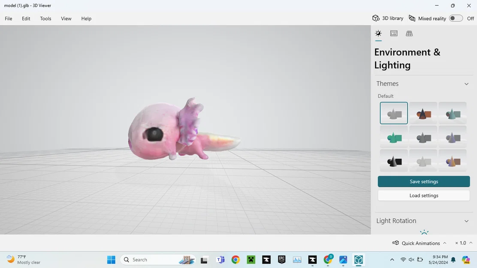This screenshot has width=477, height=268.
Task: Open Microsoft Teams from the taskbar
Action: point(220,260)
